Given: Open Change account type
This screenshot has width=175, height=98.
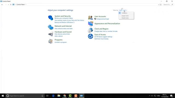Looking at the screenshot, I should (x=103, y=19).
